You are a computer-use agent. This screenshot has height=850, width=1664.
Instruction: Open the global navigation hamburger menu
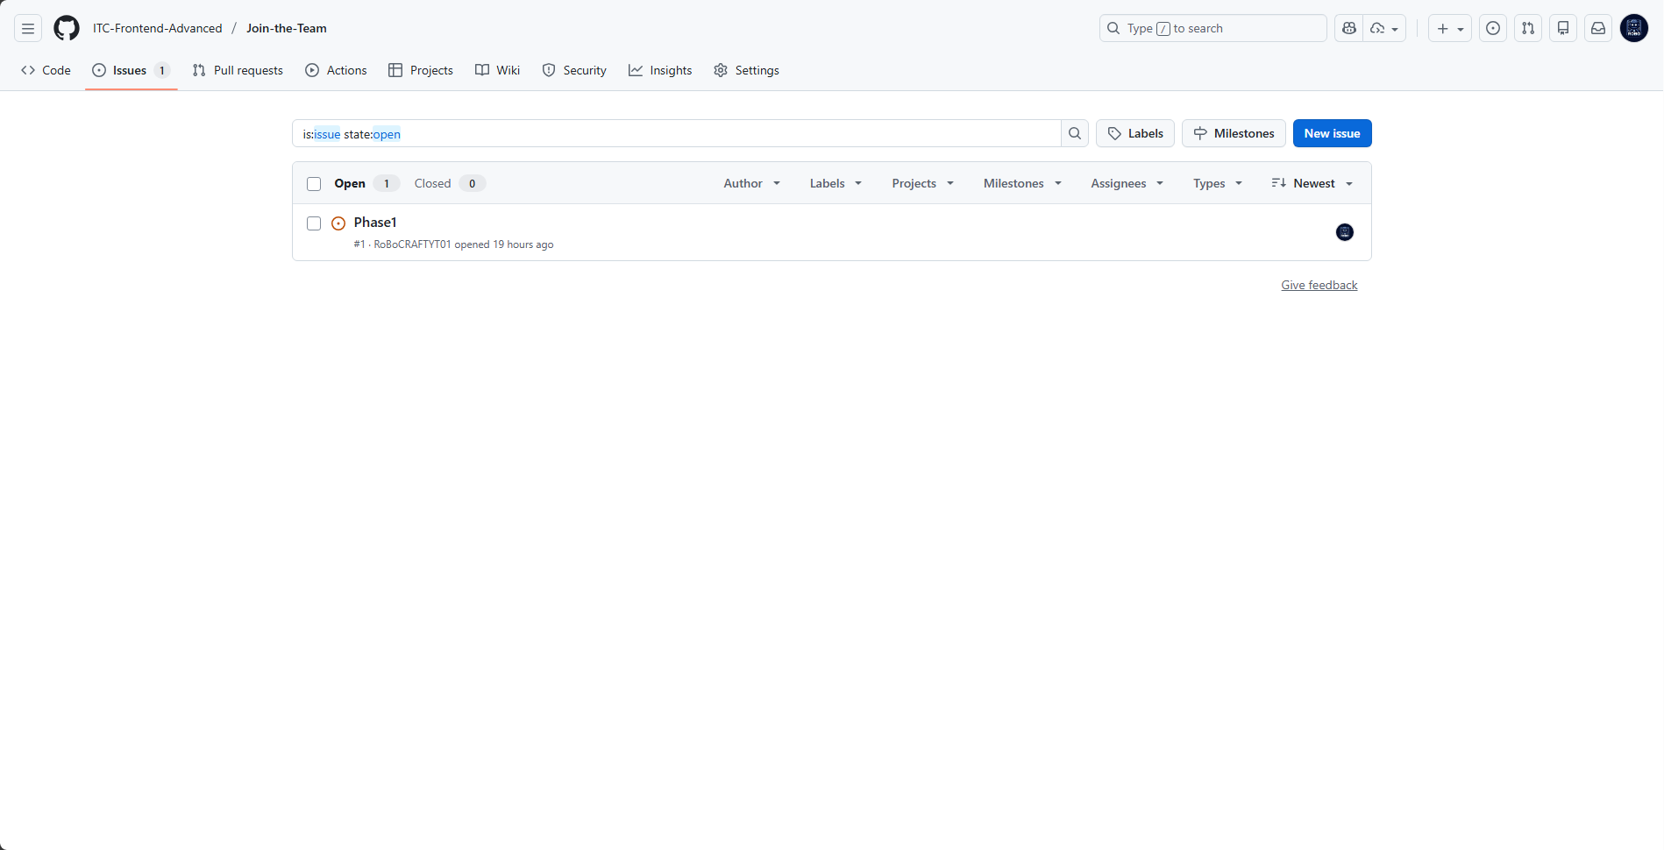(26, 27)
